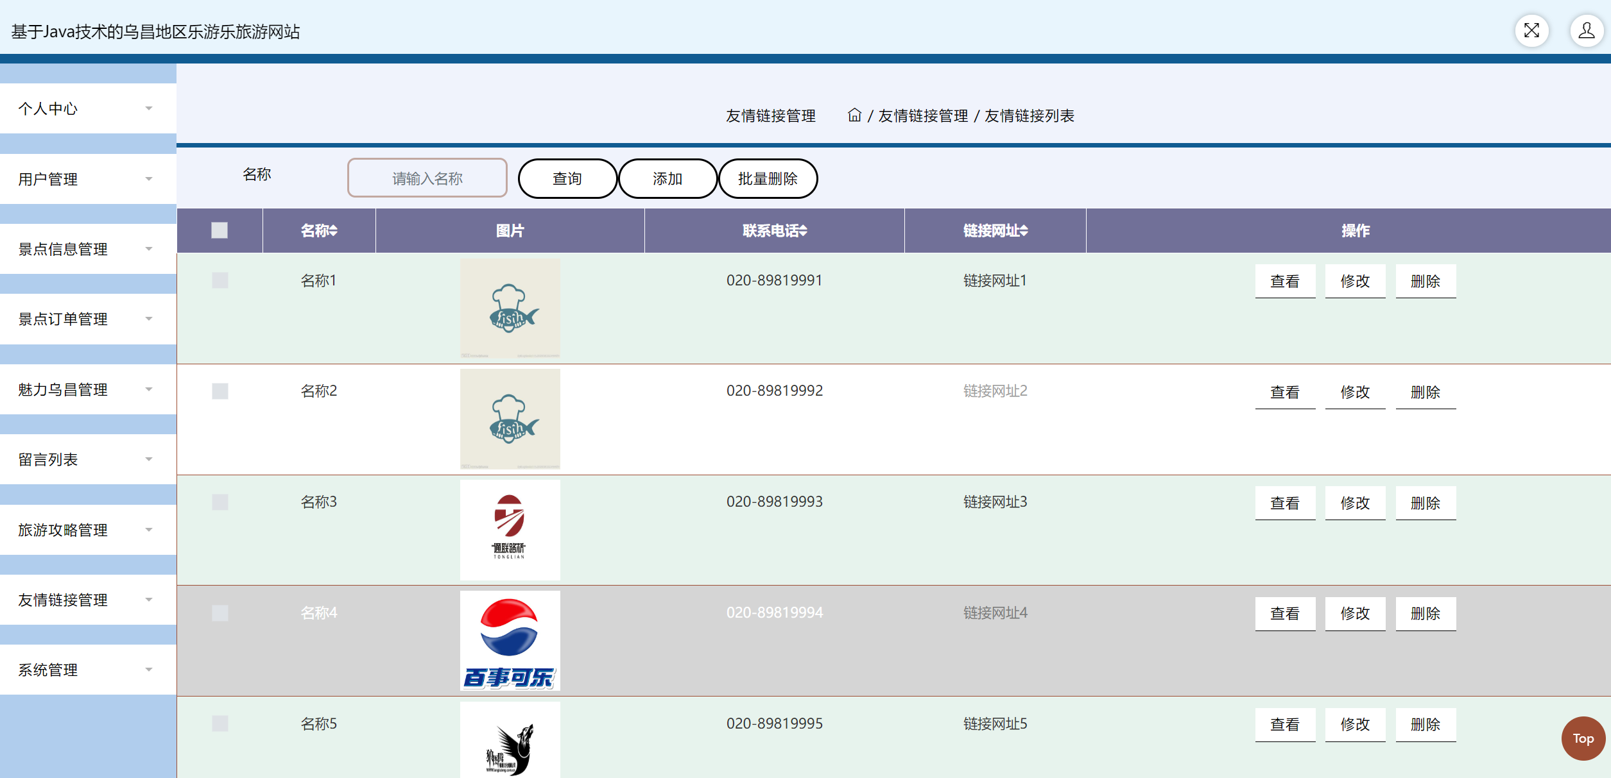Click the Top scroll button
This screenshot has height=778, width=1611.
1583,738
